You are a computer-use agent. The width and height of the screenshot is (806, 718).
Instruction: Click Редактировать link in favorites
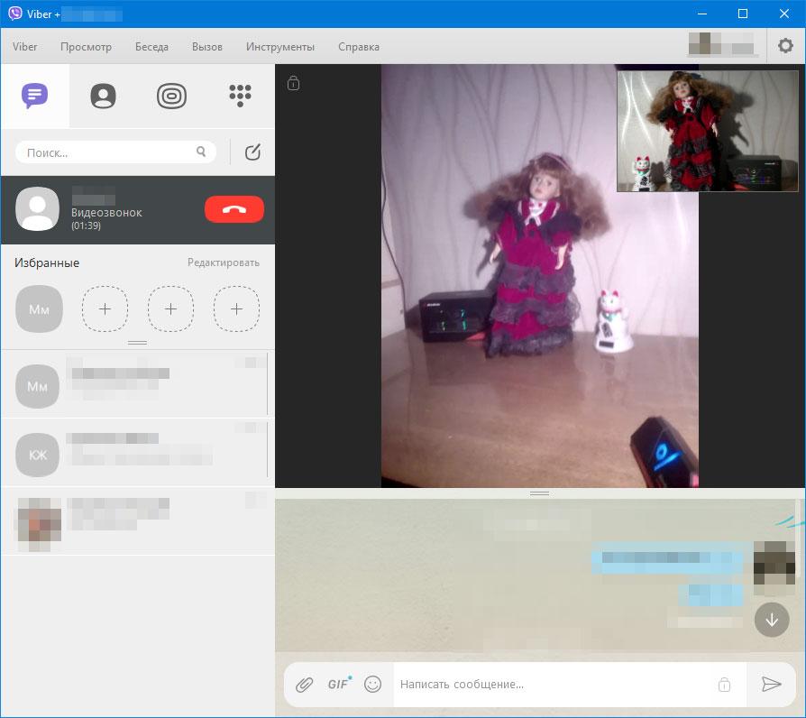[223, 262]
